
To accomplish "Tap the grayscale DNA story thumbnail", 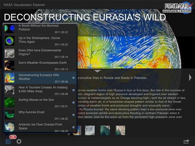I will tap(9, 53).
